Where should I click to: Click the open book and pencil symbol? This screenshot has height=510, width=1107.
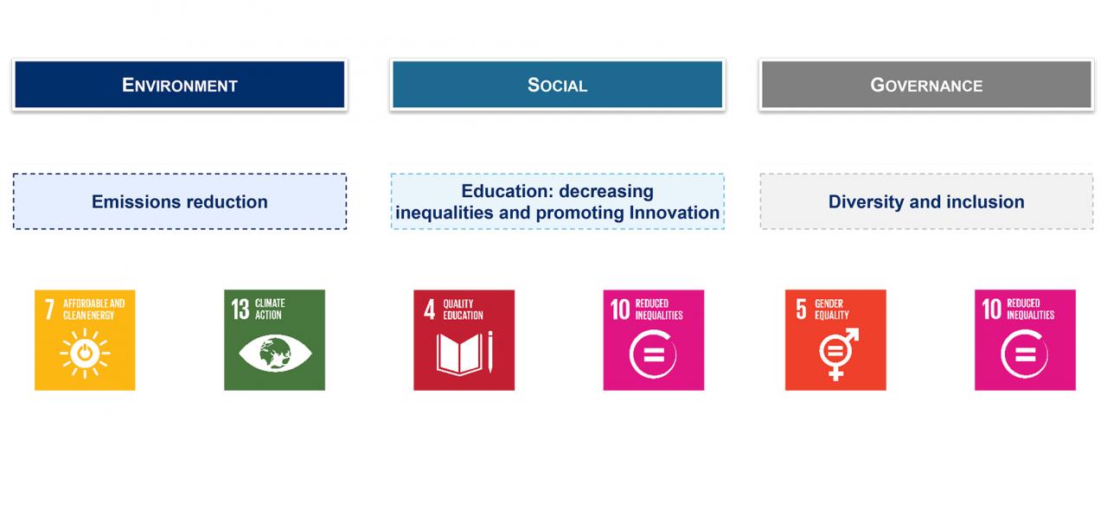point(464,353)
